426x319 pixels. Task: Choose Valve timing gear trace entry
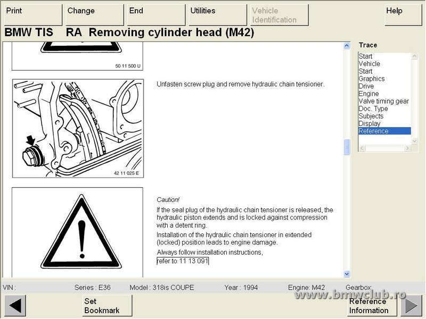pyautogui.click(x=383, y=101)
